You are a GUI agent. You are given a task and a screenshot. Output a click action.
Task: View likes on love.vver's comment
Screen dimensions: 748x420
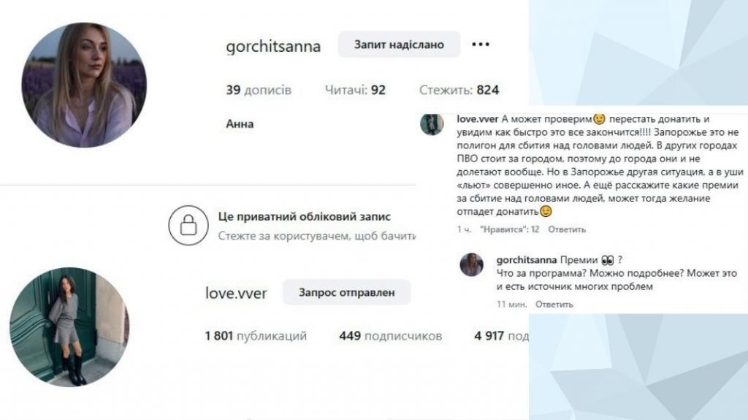(x=509, y=229)
